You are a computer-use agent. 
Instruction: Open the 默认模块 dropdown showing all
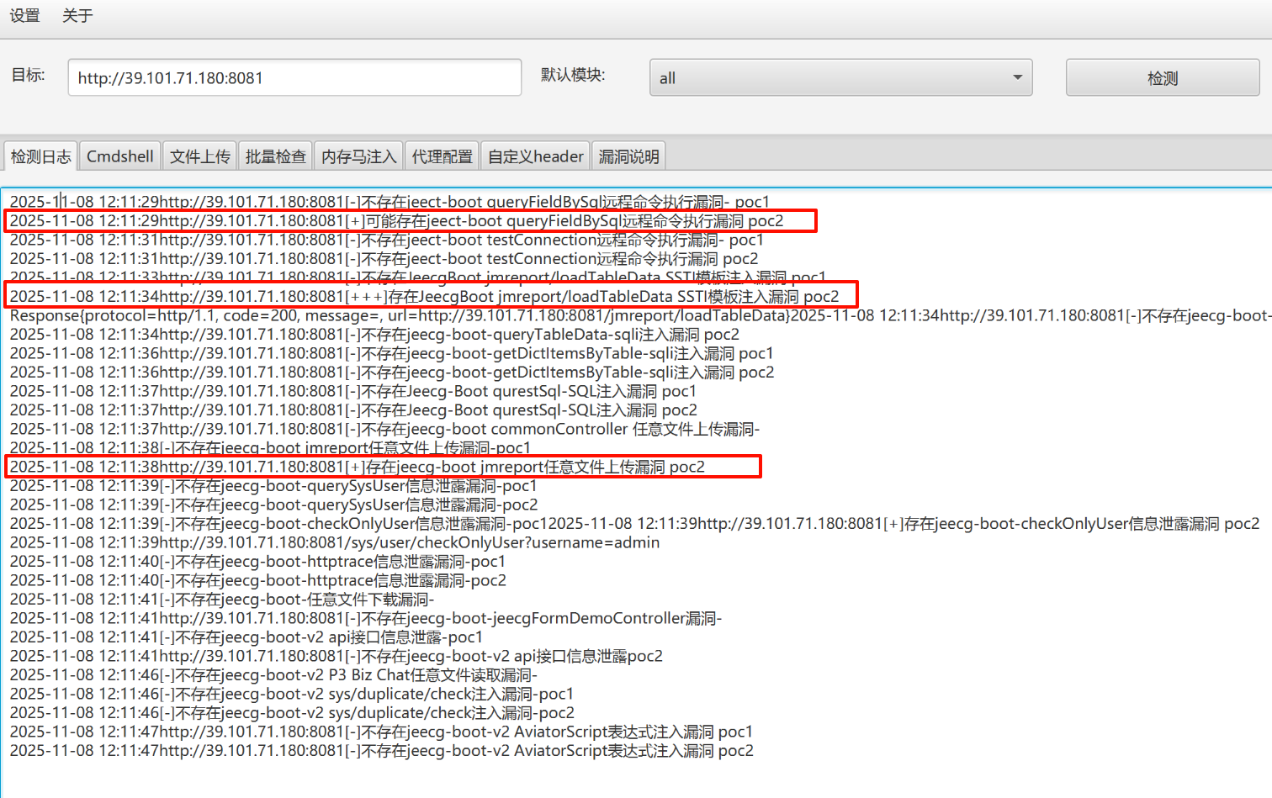tap(841, 77)
